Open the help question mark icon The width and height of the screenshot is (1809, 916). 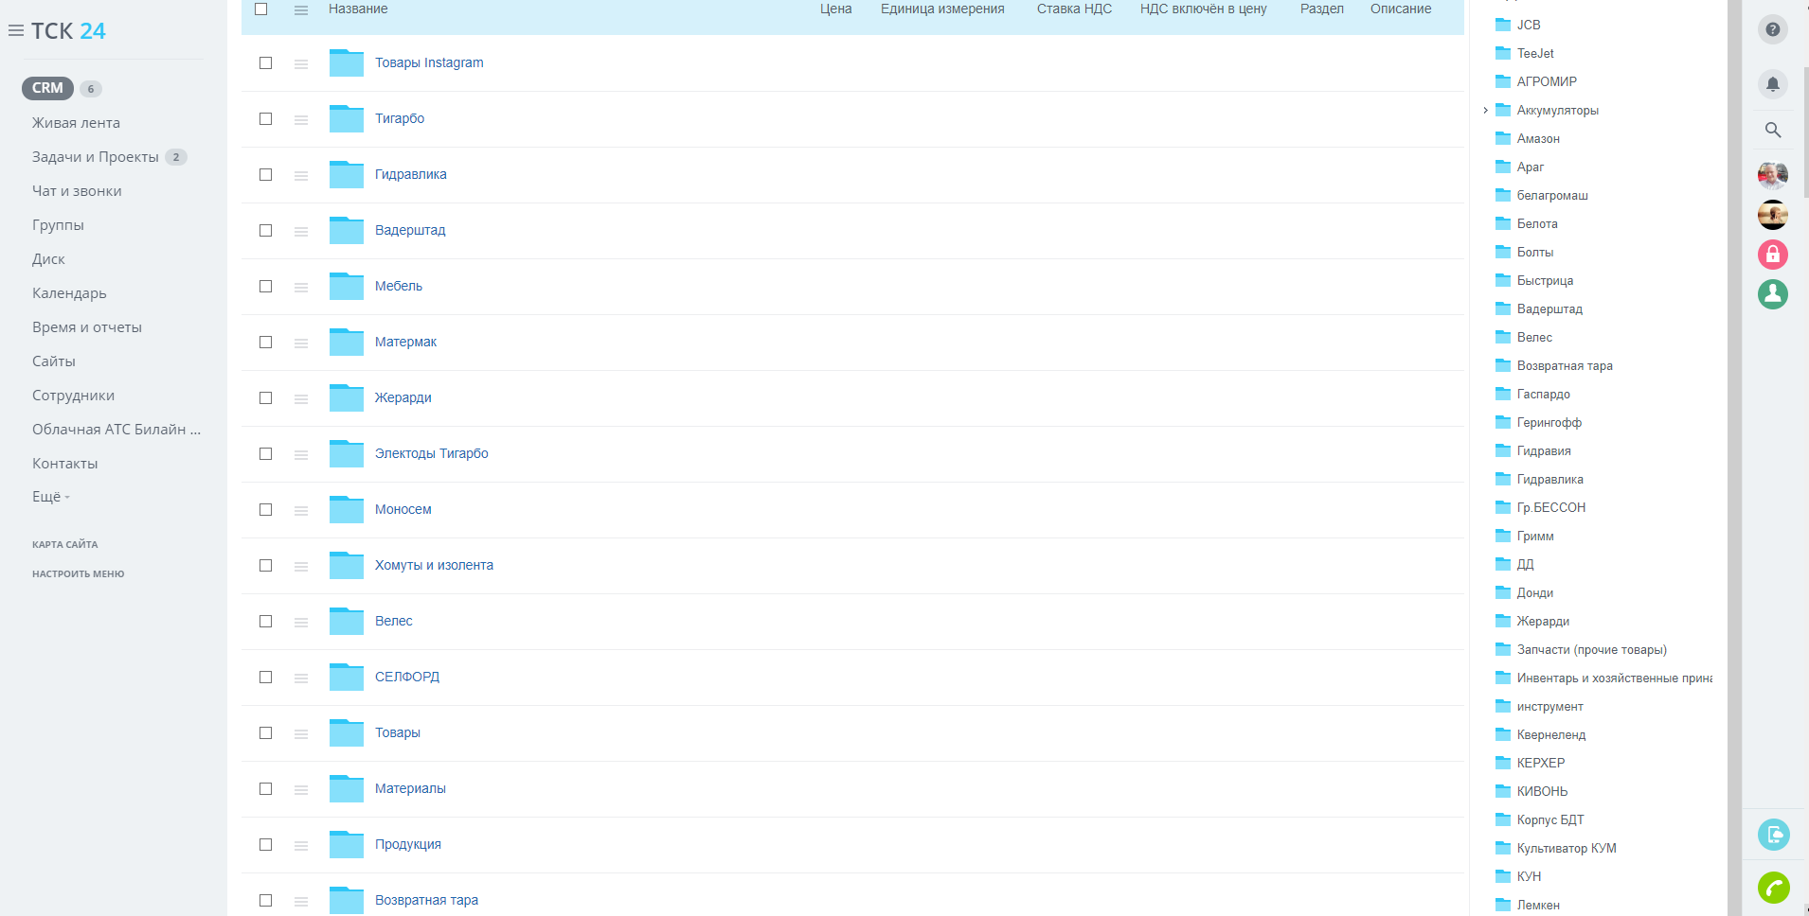(1772, 29)
